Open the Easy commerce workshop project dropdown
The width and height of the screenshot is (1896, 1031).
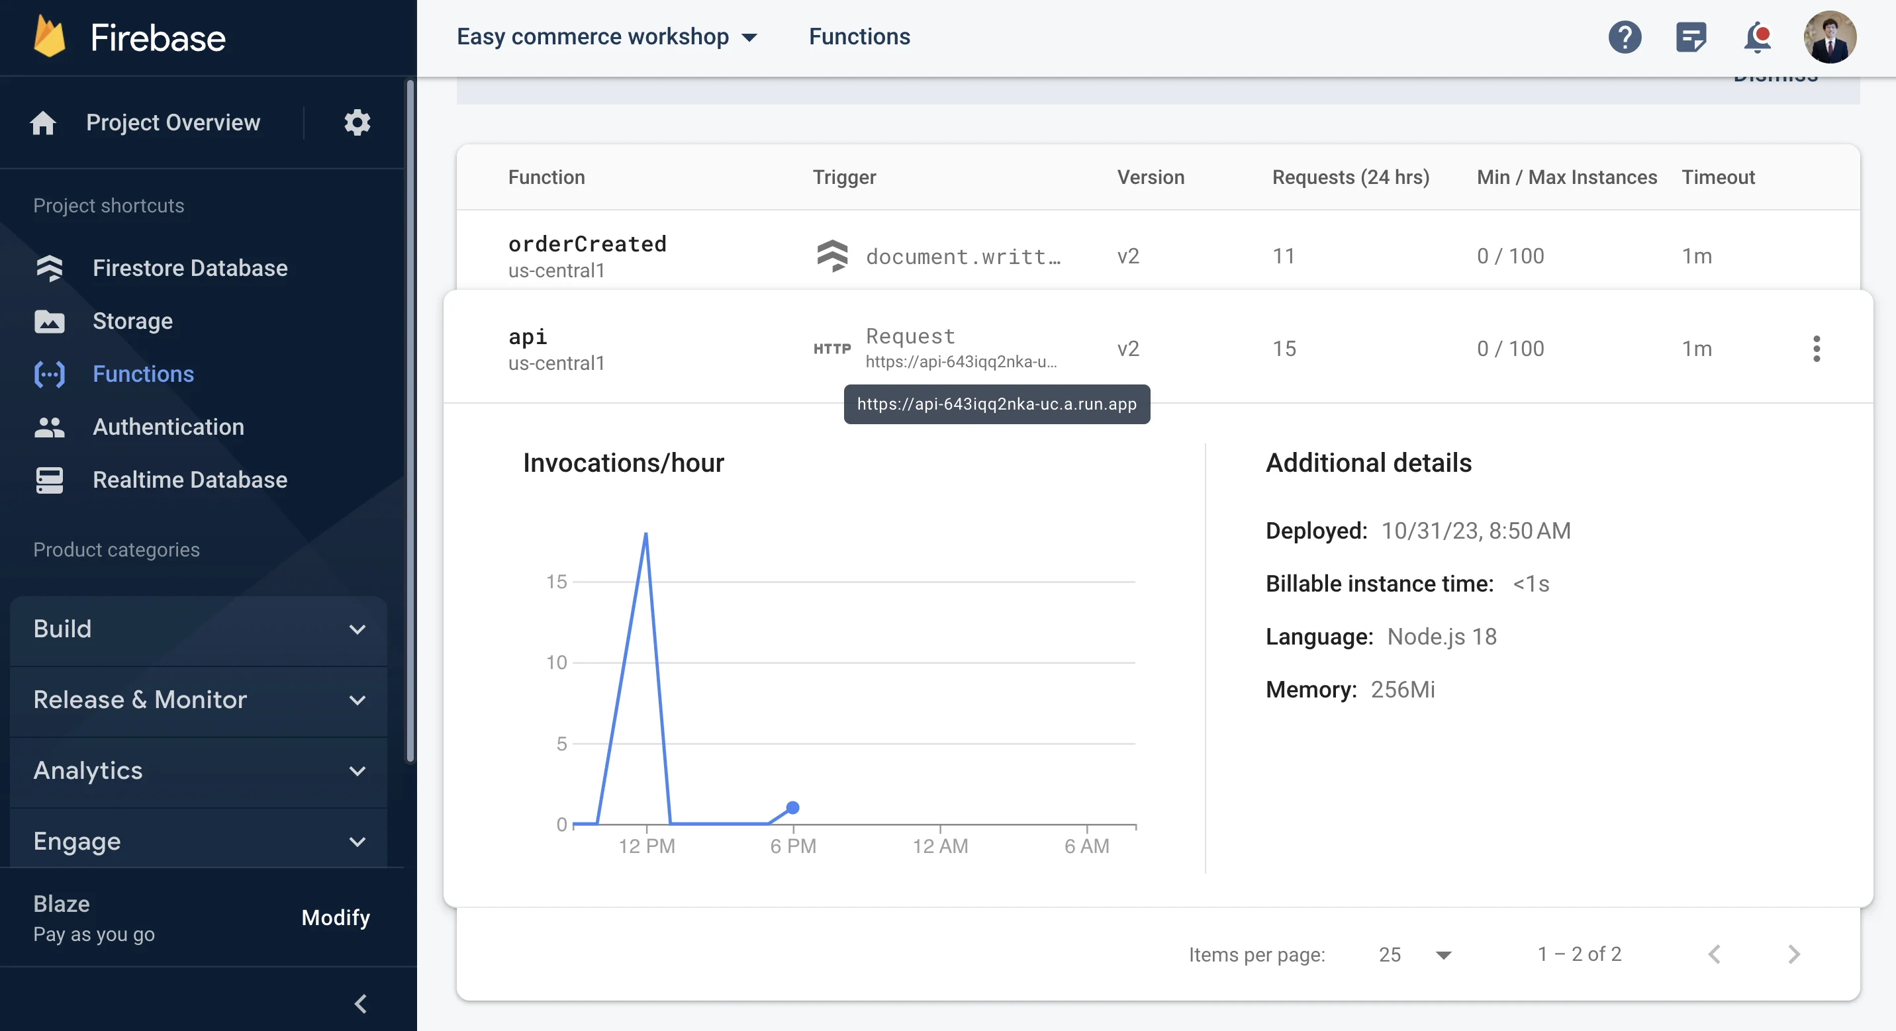pos(607,37)
